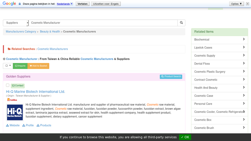Click the Nederlands language link

click(x=63, y=4)
